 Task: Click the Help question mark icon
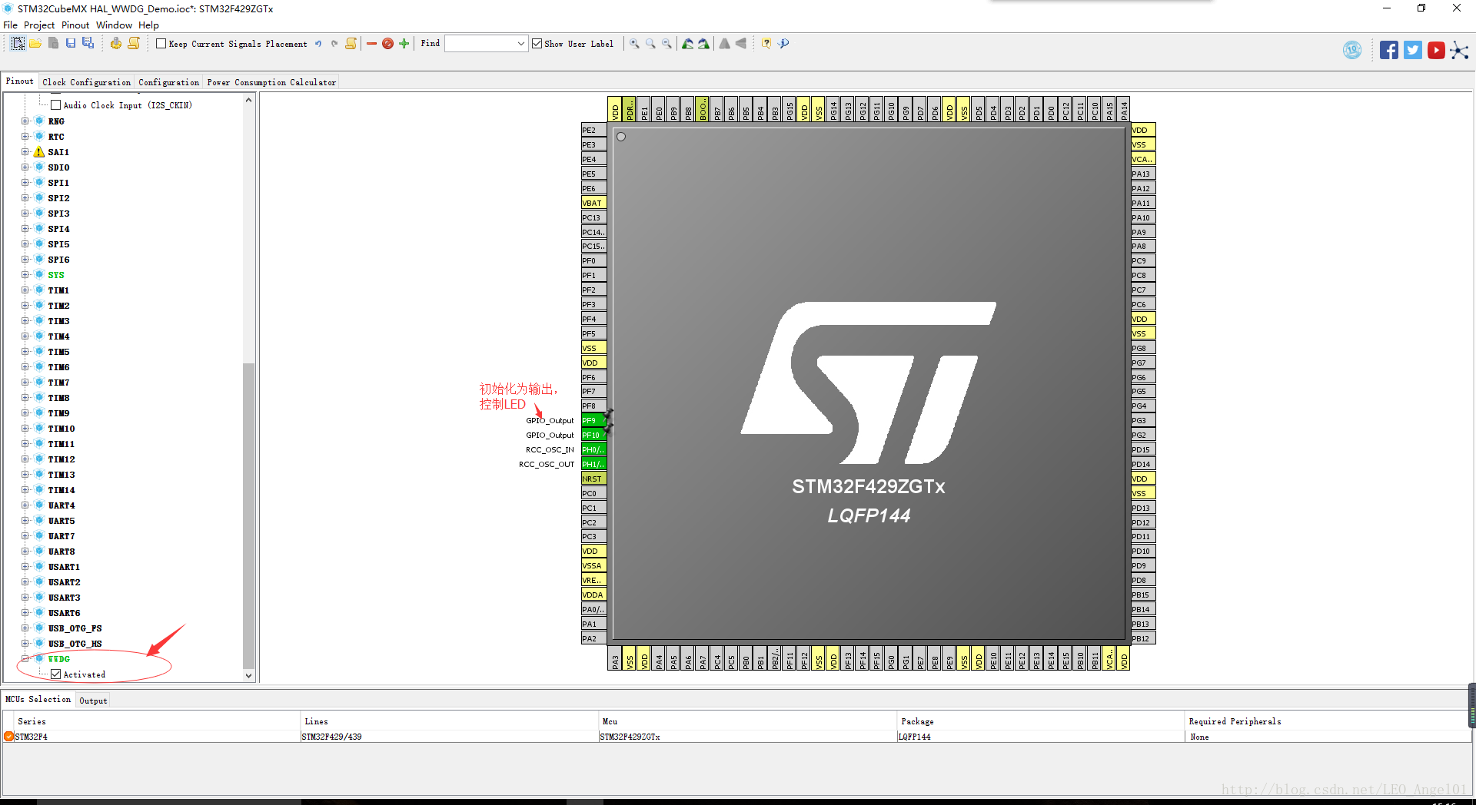(x=766, y=44)
